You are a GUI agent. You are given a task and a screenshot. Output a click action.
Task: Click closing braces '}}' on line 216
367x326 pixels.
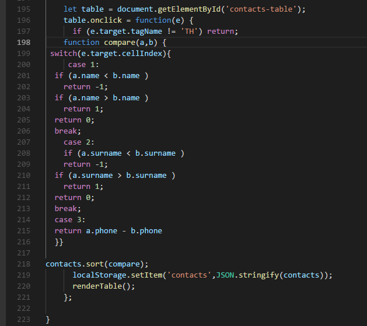click(59, 242)
